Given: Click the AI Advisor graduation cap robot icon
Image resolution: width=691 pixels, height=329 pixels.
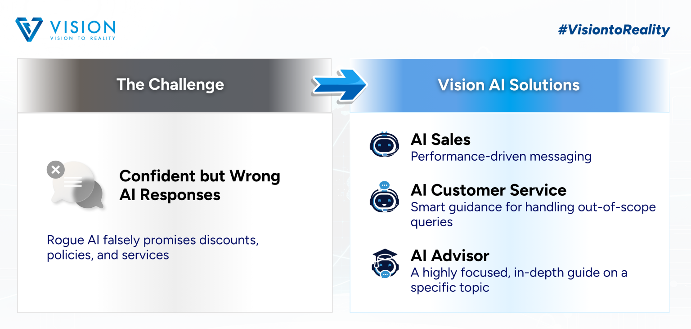Looking at the screenshot, I should [x=385, y=264].
